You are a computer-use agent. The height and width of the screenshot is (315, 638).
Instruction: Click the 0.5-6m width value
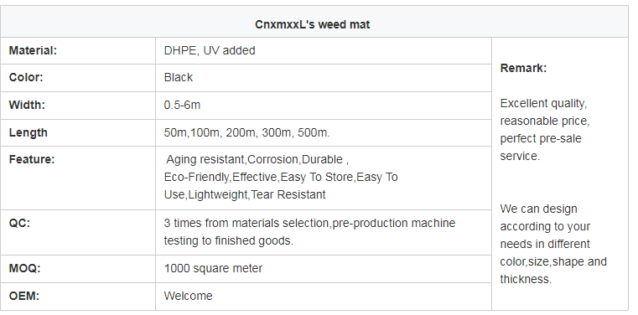pos(182,105)
